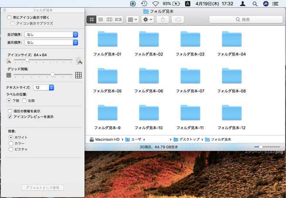Screen dimensions: 286x198
Task: Enable 項目の情報を表示 checkbox
Action: pyautogui.click(x=10, y=111)
